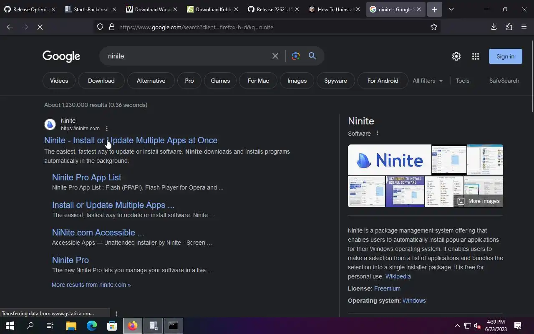View More images for Ninite
This screenshot has height=334, width=534.
click(x=479, y=201)
